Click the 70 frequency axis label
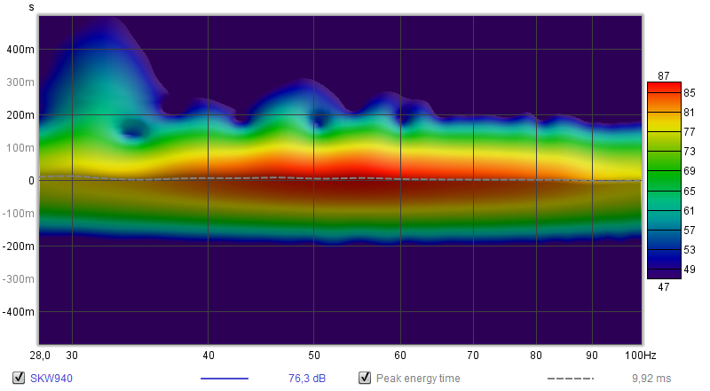The image size is (710, 391). [x=473, y=356]
